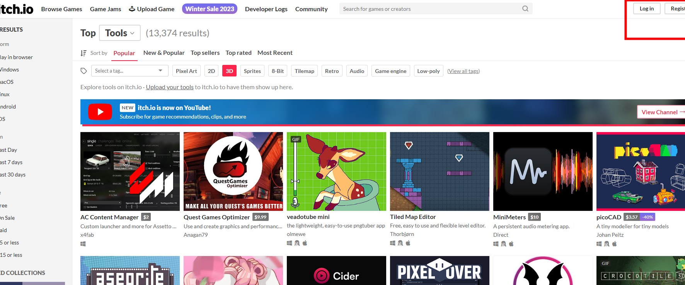Filter by Pixel Art tag
685x285 pixels.
point(186,71)
